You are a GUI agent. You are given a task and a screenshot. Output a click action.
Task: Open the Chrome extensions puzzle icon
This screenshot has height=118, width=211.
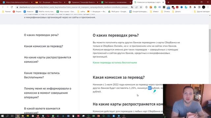[x=195, y=7]
